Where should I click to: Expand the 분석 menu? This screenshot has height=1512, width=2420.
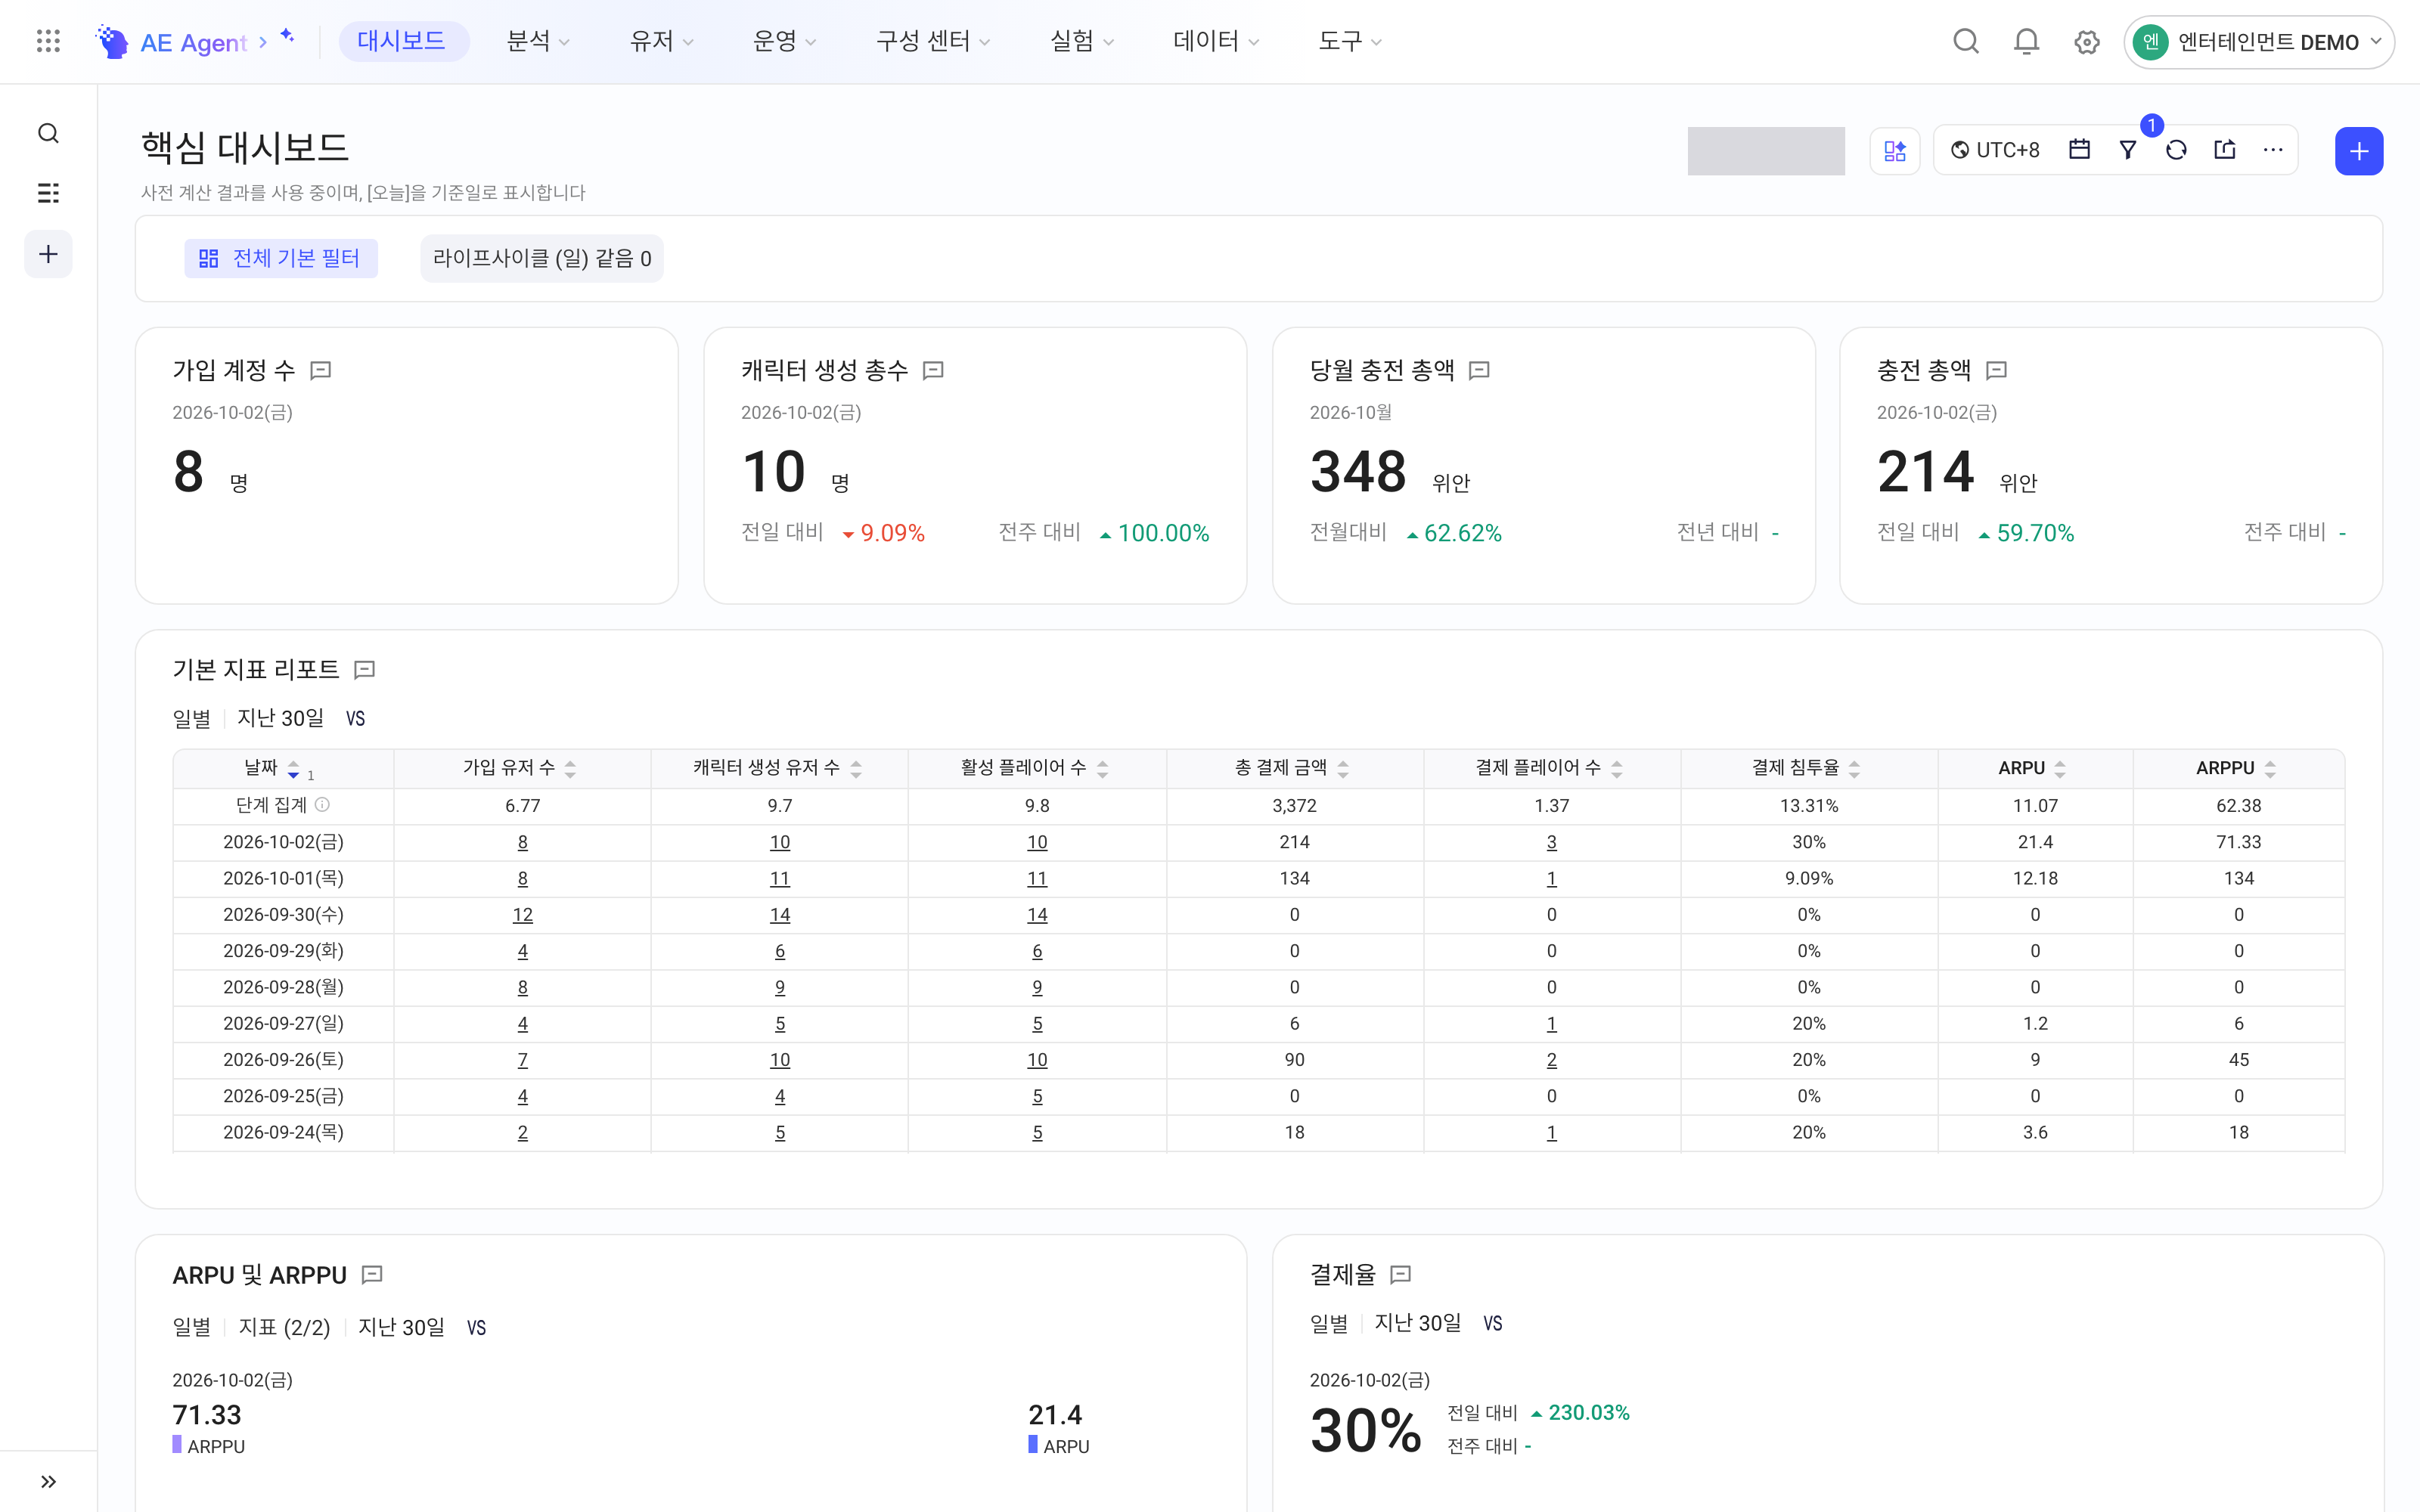538,41
